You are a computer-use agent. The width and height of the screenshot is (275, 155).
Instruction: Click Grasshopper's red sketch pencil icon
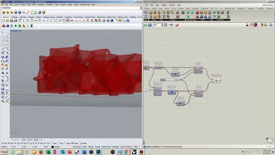(x=177, y=25)
